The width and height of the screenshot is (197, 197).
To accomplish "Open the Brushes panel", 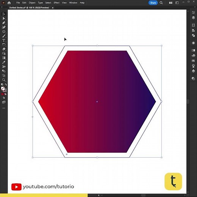I will [x=193, y=66].
